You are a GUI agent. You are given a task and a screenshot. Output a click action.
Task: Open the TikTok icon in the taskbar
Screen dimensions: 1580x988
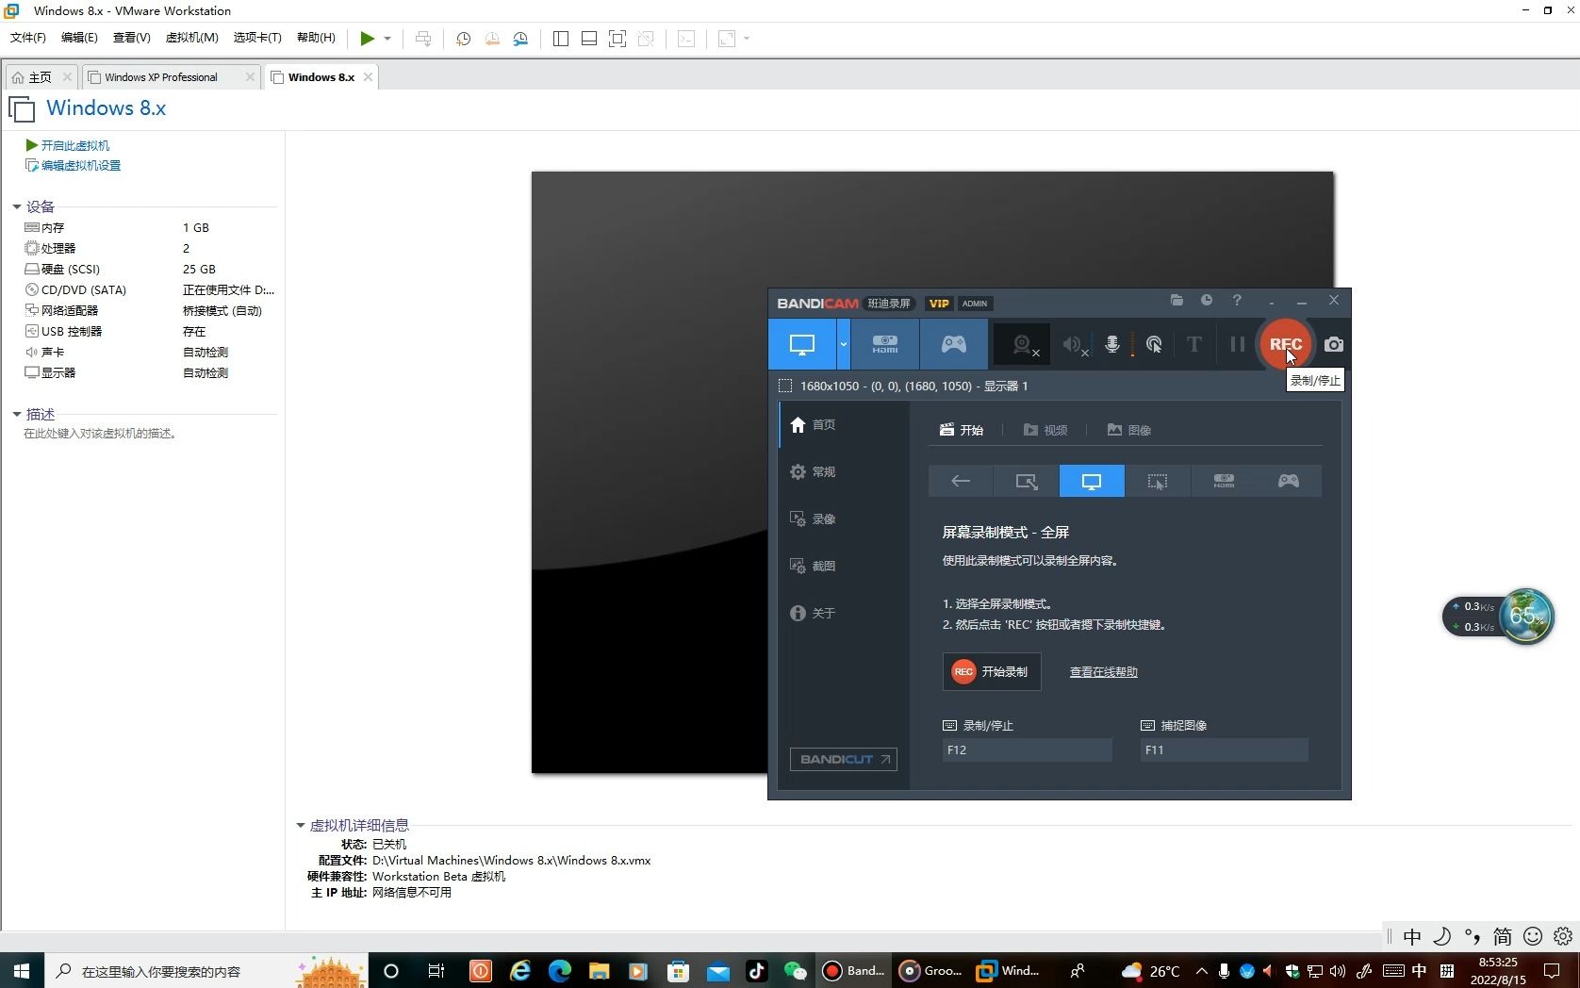pos(756,970)
